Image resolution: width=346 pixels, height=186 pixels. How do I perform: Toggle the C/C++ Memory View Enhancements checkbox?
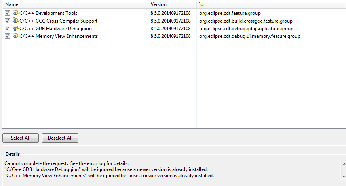pos(8,36)
